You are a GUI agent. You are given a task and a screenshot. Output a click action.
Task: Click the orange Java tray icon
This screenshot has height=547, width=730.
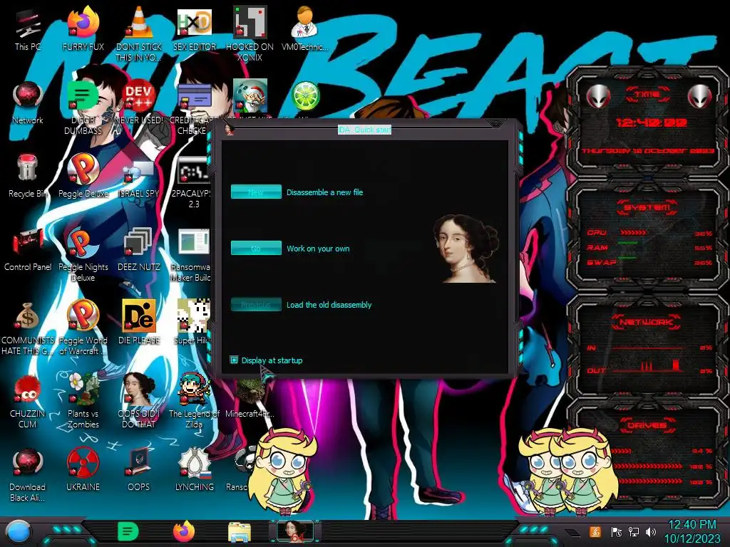click(595, 532)
